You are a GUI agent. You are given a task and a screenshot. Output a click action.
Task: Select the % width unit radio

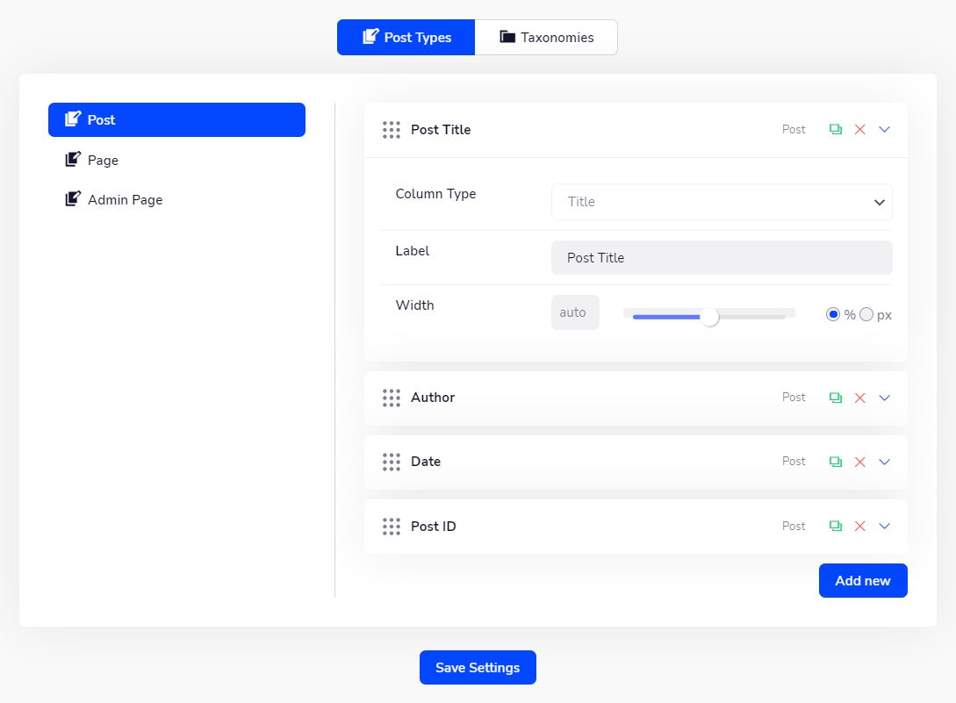click(833, 314)
